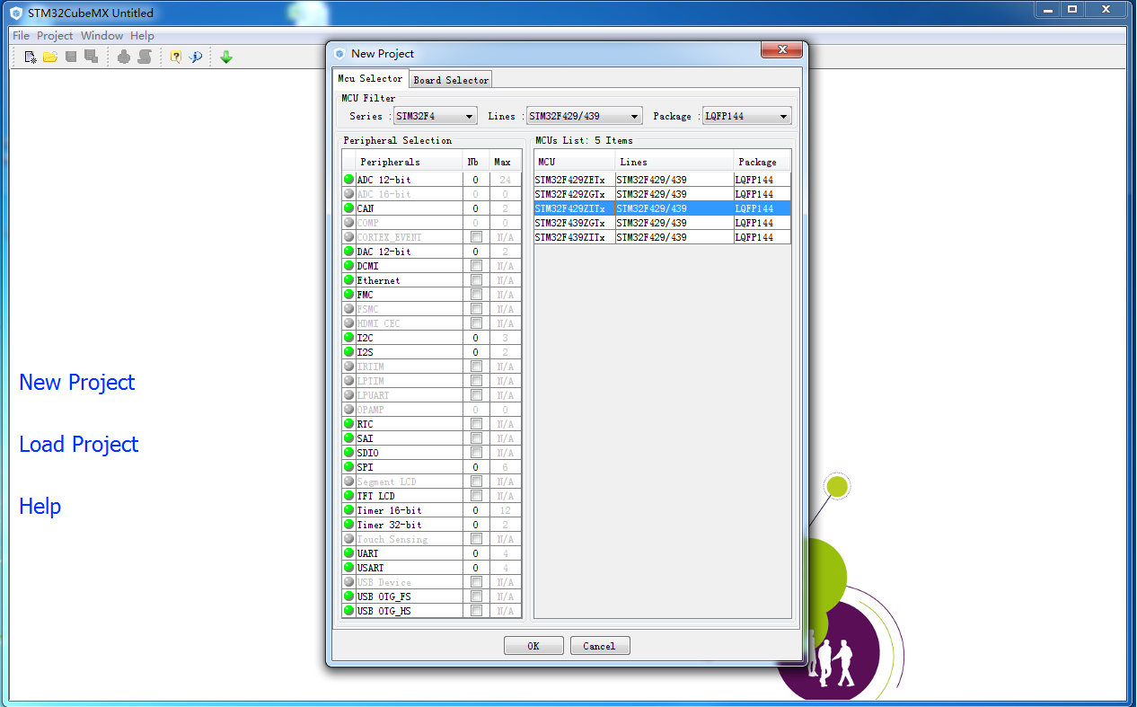Open the File menu
Viewport: 1137px width, 707px height.
coord(21,36)
